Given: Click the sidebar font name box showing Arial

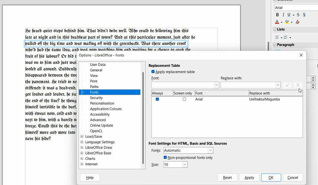Looking at the screenshot, I should point(296,7).
